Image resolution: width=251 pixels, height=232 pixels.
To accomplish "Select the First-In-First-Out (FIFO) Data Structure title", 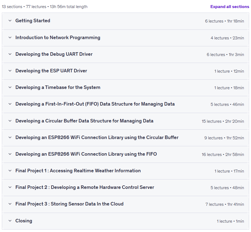I will coord(95,104).
